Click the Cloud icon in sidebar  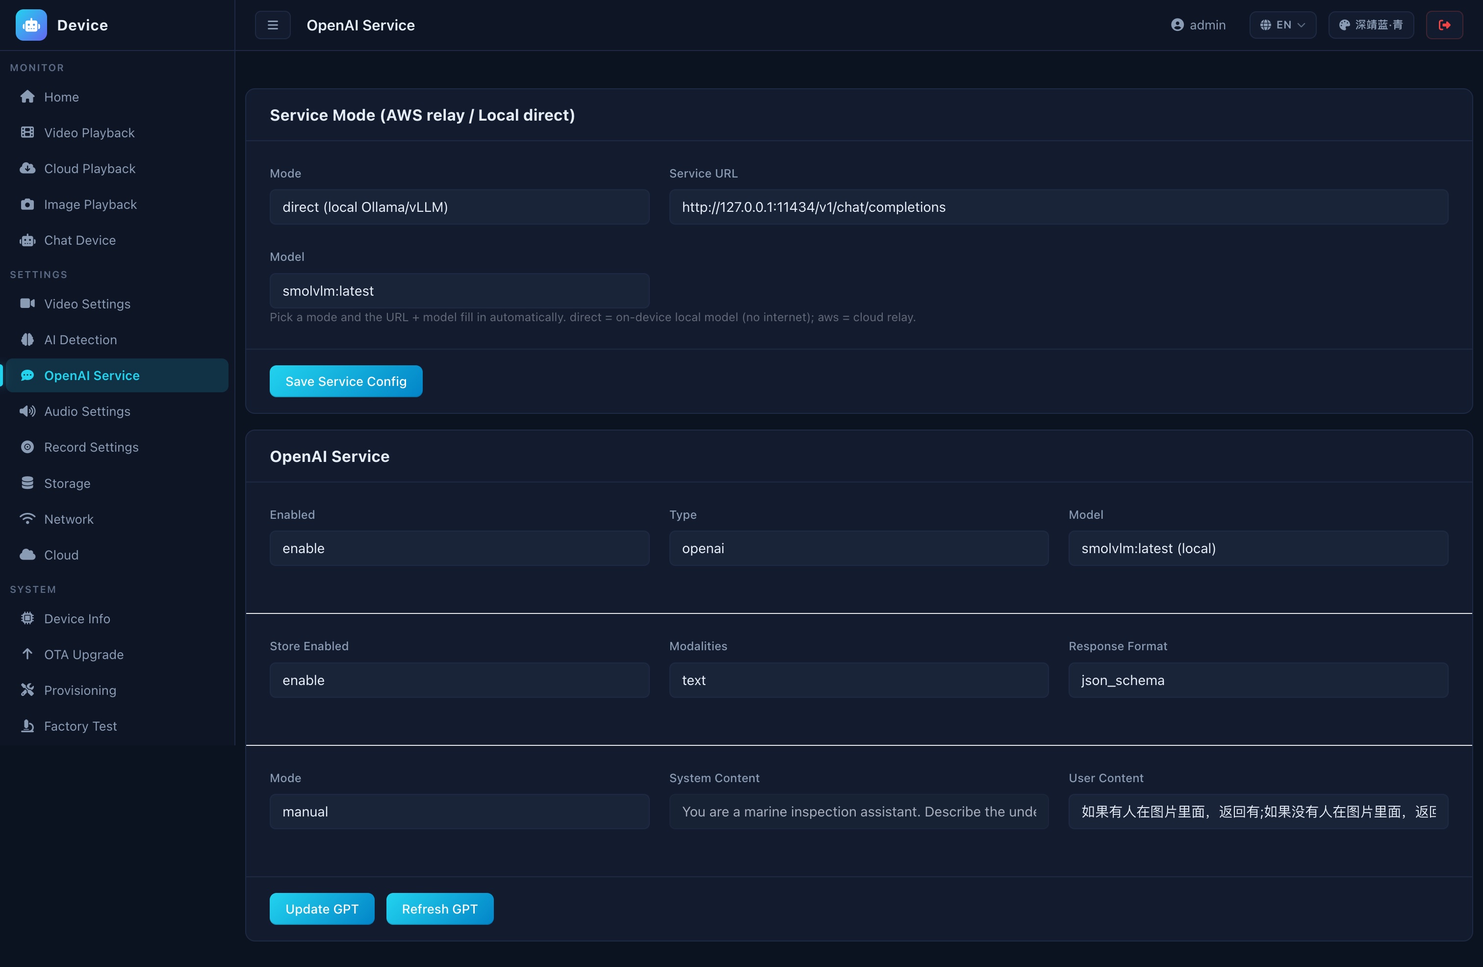27,555
